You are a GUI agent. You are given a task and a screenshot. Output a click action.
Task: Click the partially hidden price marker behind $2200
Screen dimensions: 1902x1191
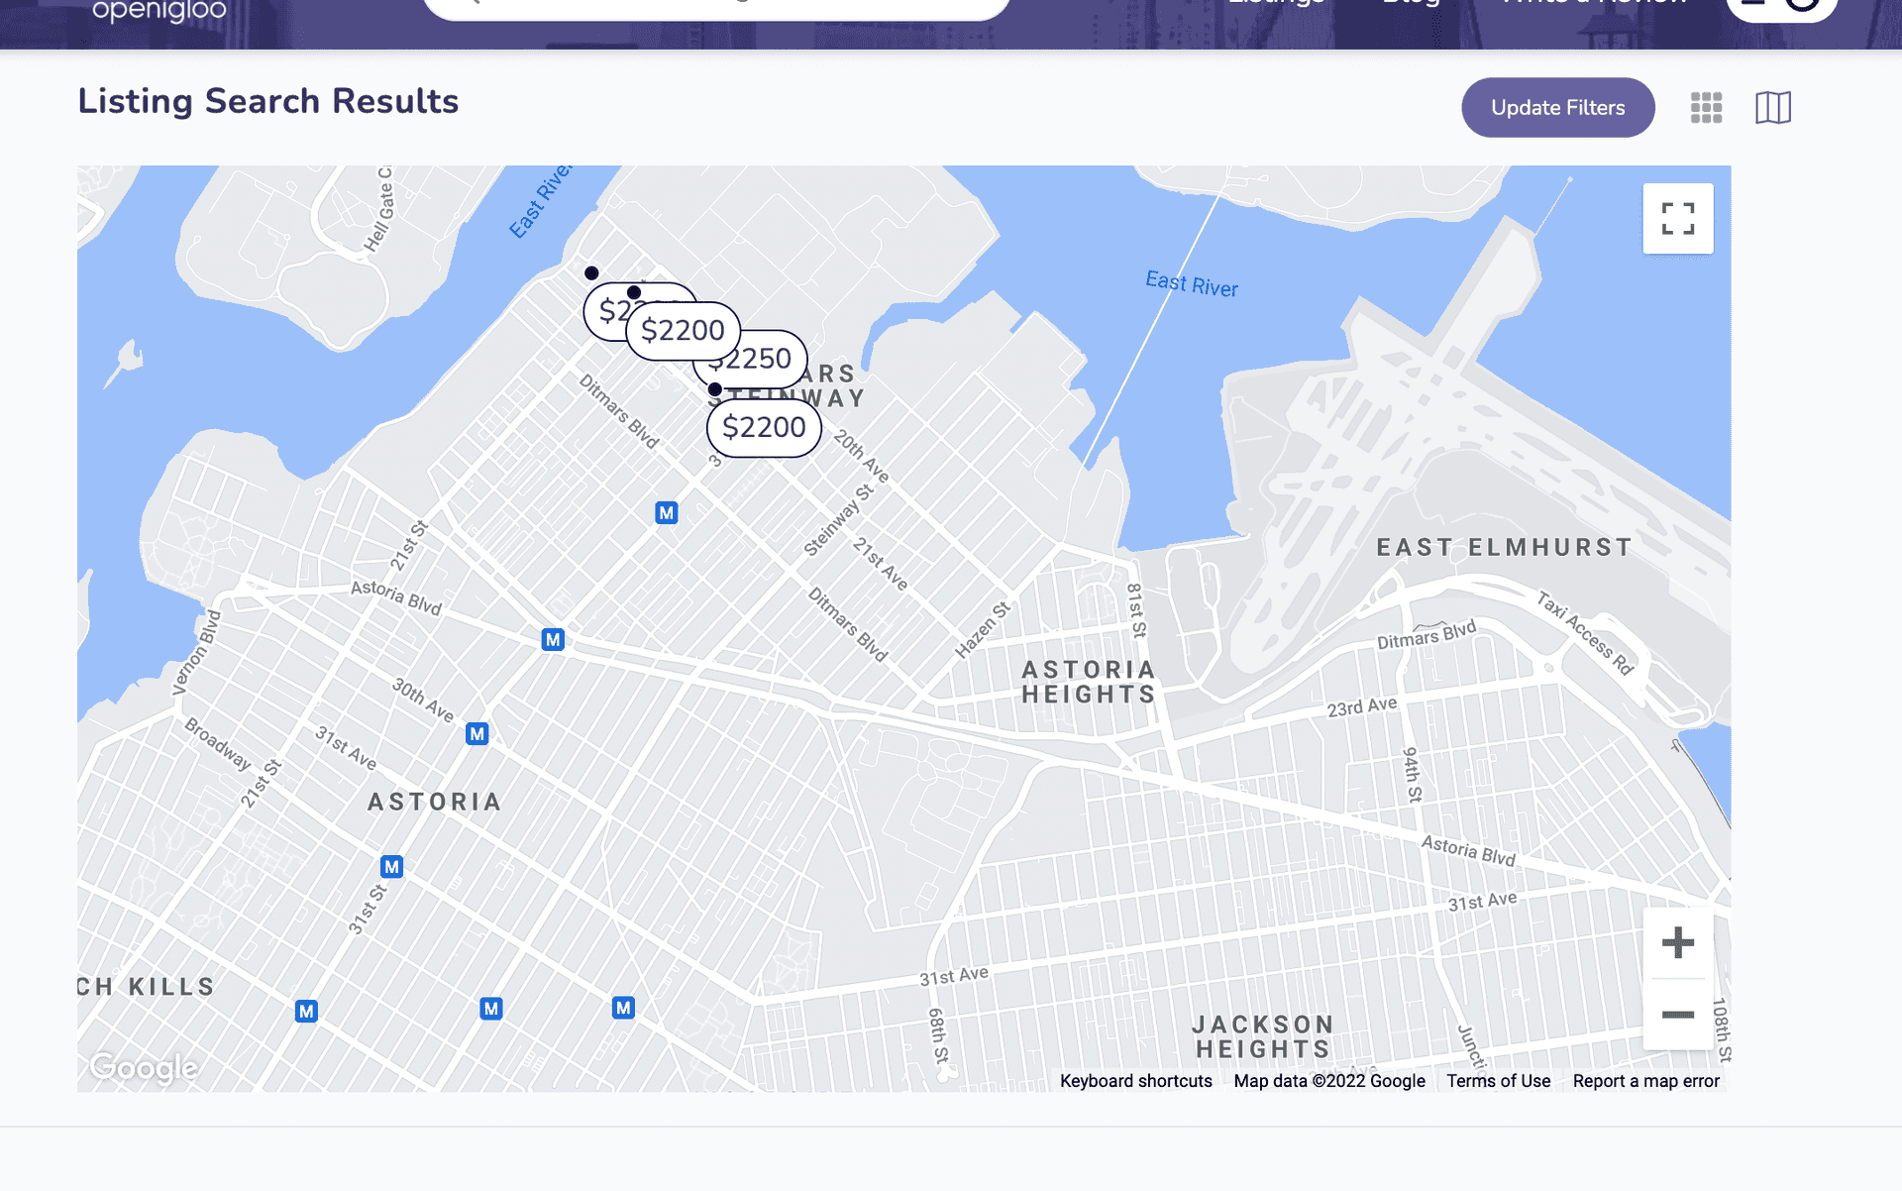tap(605, 312)
